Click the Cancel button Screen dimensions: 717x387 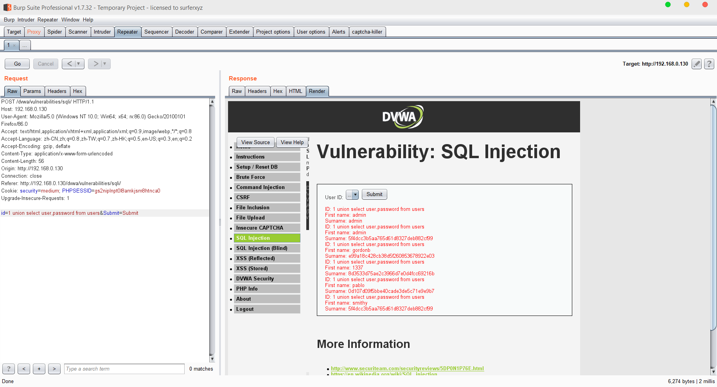[46, 64]
